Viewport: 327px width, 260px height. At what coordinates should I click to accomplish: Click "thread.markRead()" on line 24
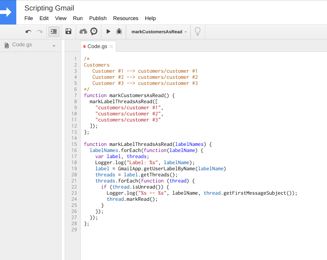click(x=131, y=199)
